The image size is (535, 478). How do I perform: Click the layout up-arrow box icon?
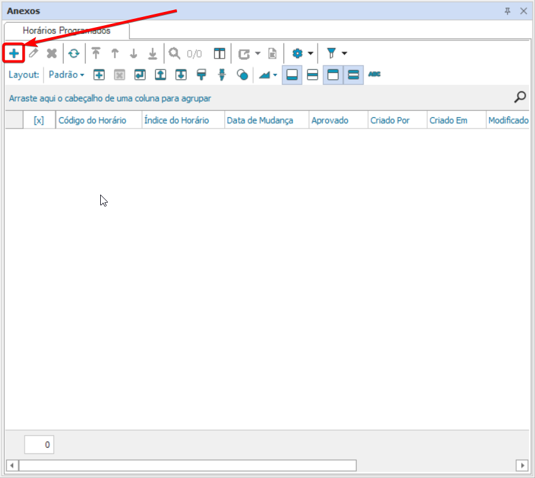tap(160, 75)
